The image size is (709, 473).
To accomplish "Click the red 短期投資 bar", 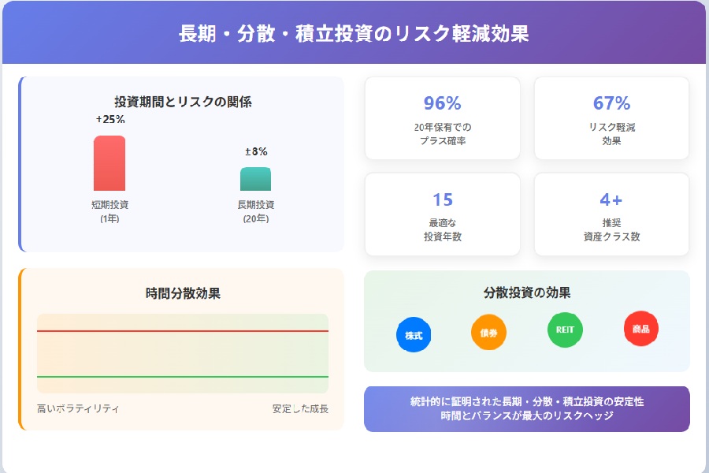I will (110, 163).
